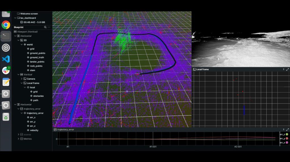
Task: Maximize the Local frame view
Action: 287,69
